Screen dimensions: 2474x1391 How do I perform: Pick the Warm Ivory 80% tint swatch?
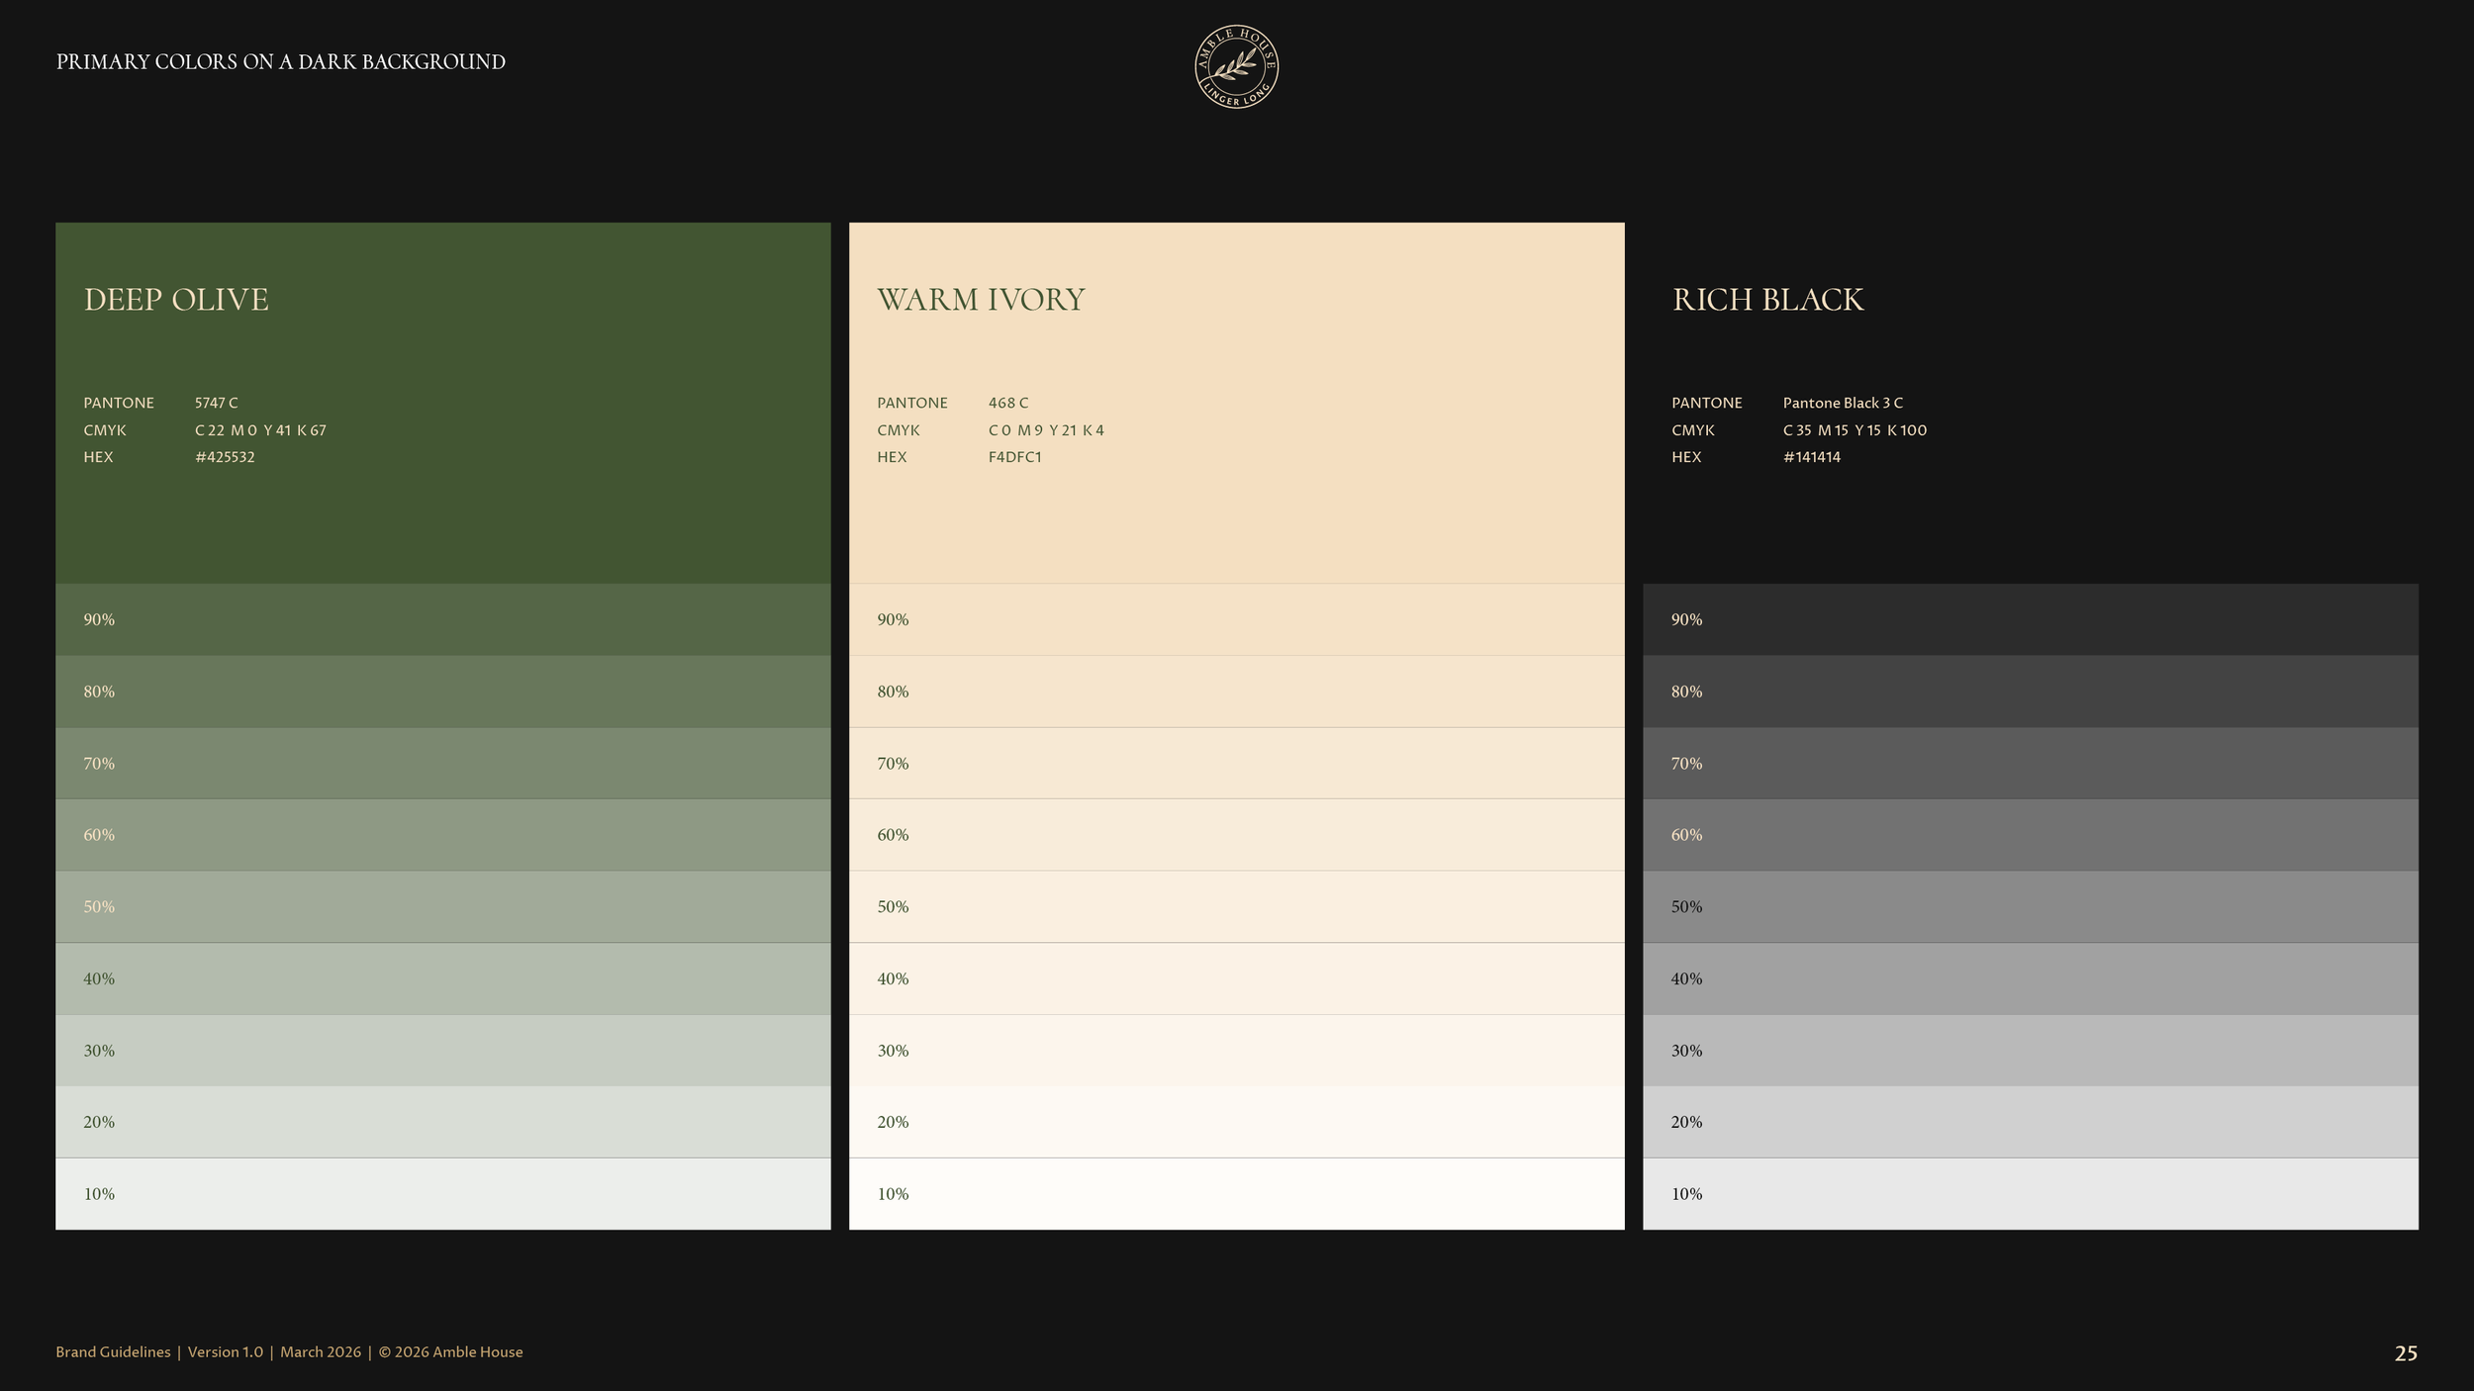[x=1237, y=692]
